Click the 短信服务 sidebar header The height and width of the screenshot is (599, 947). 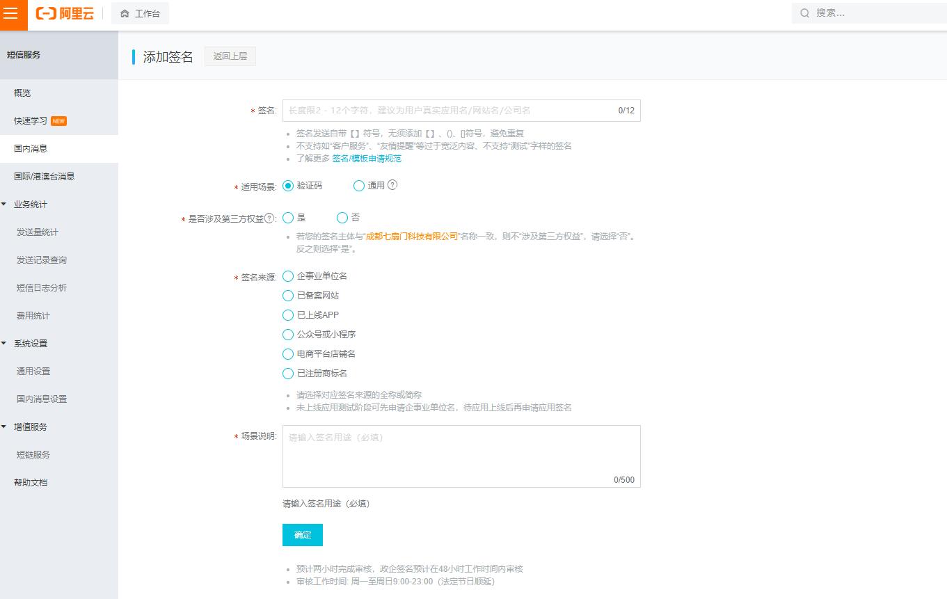tap(59, 55)
